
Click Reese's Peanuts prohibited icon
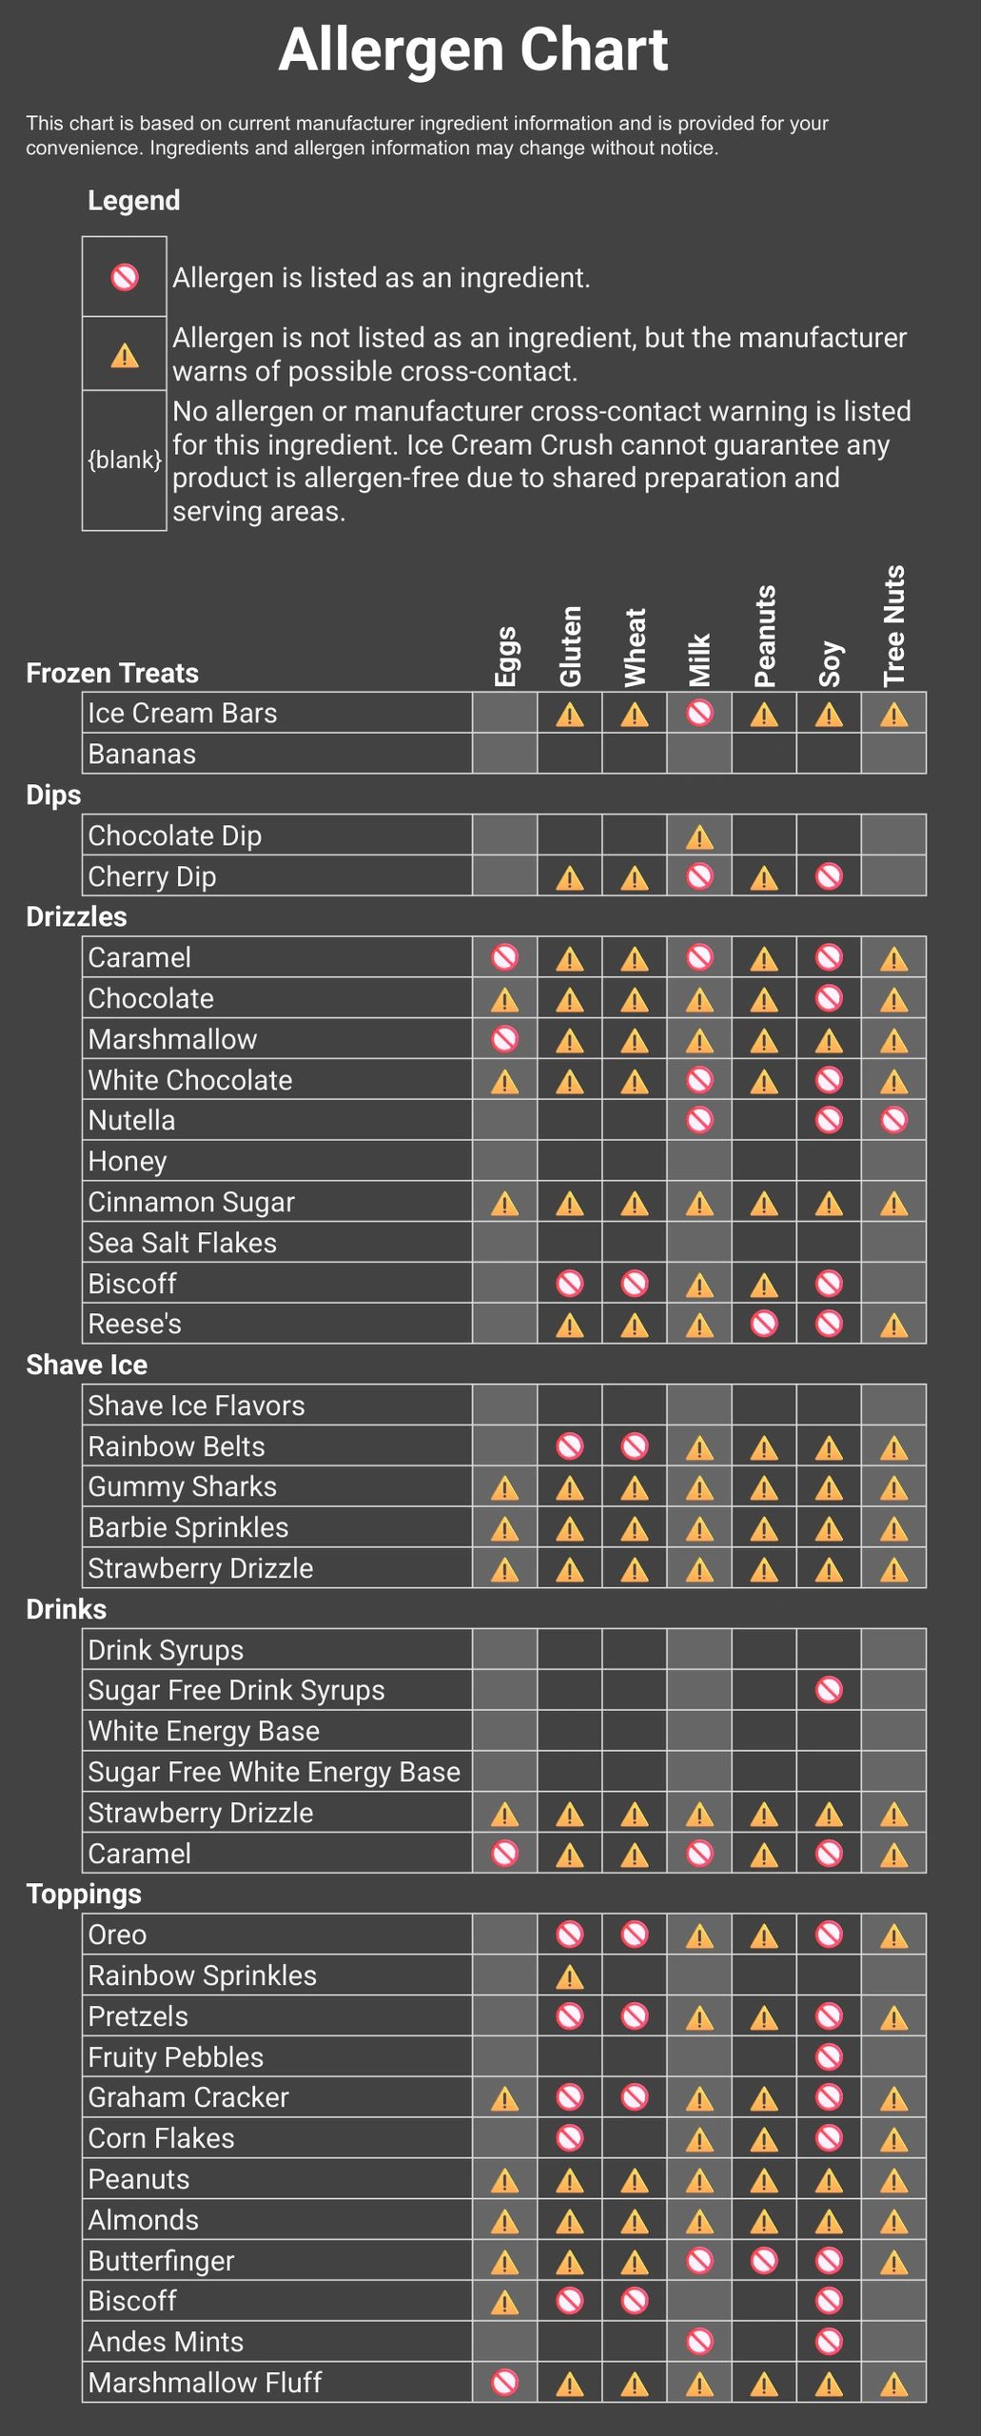(764, 1324)
